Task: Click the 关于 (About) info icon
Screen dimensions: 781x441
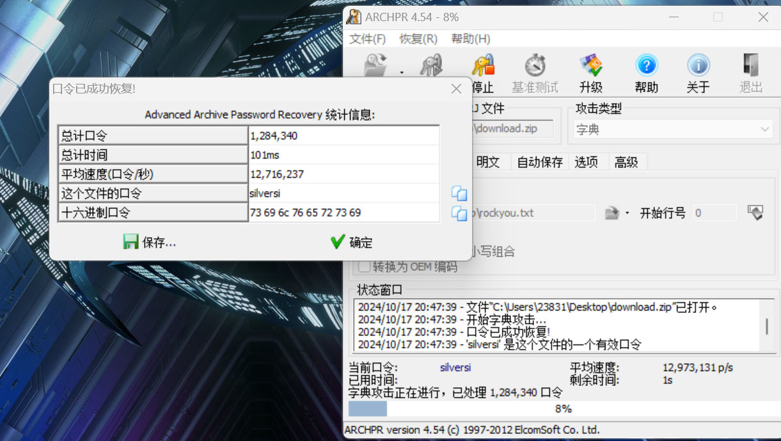Action: click(x=698, y=74)
